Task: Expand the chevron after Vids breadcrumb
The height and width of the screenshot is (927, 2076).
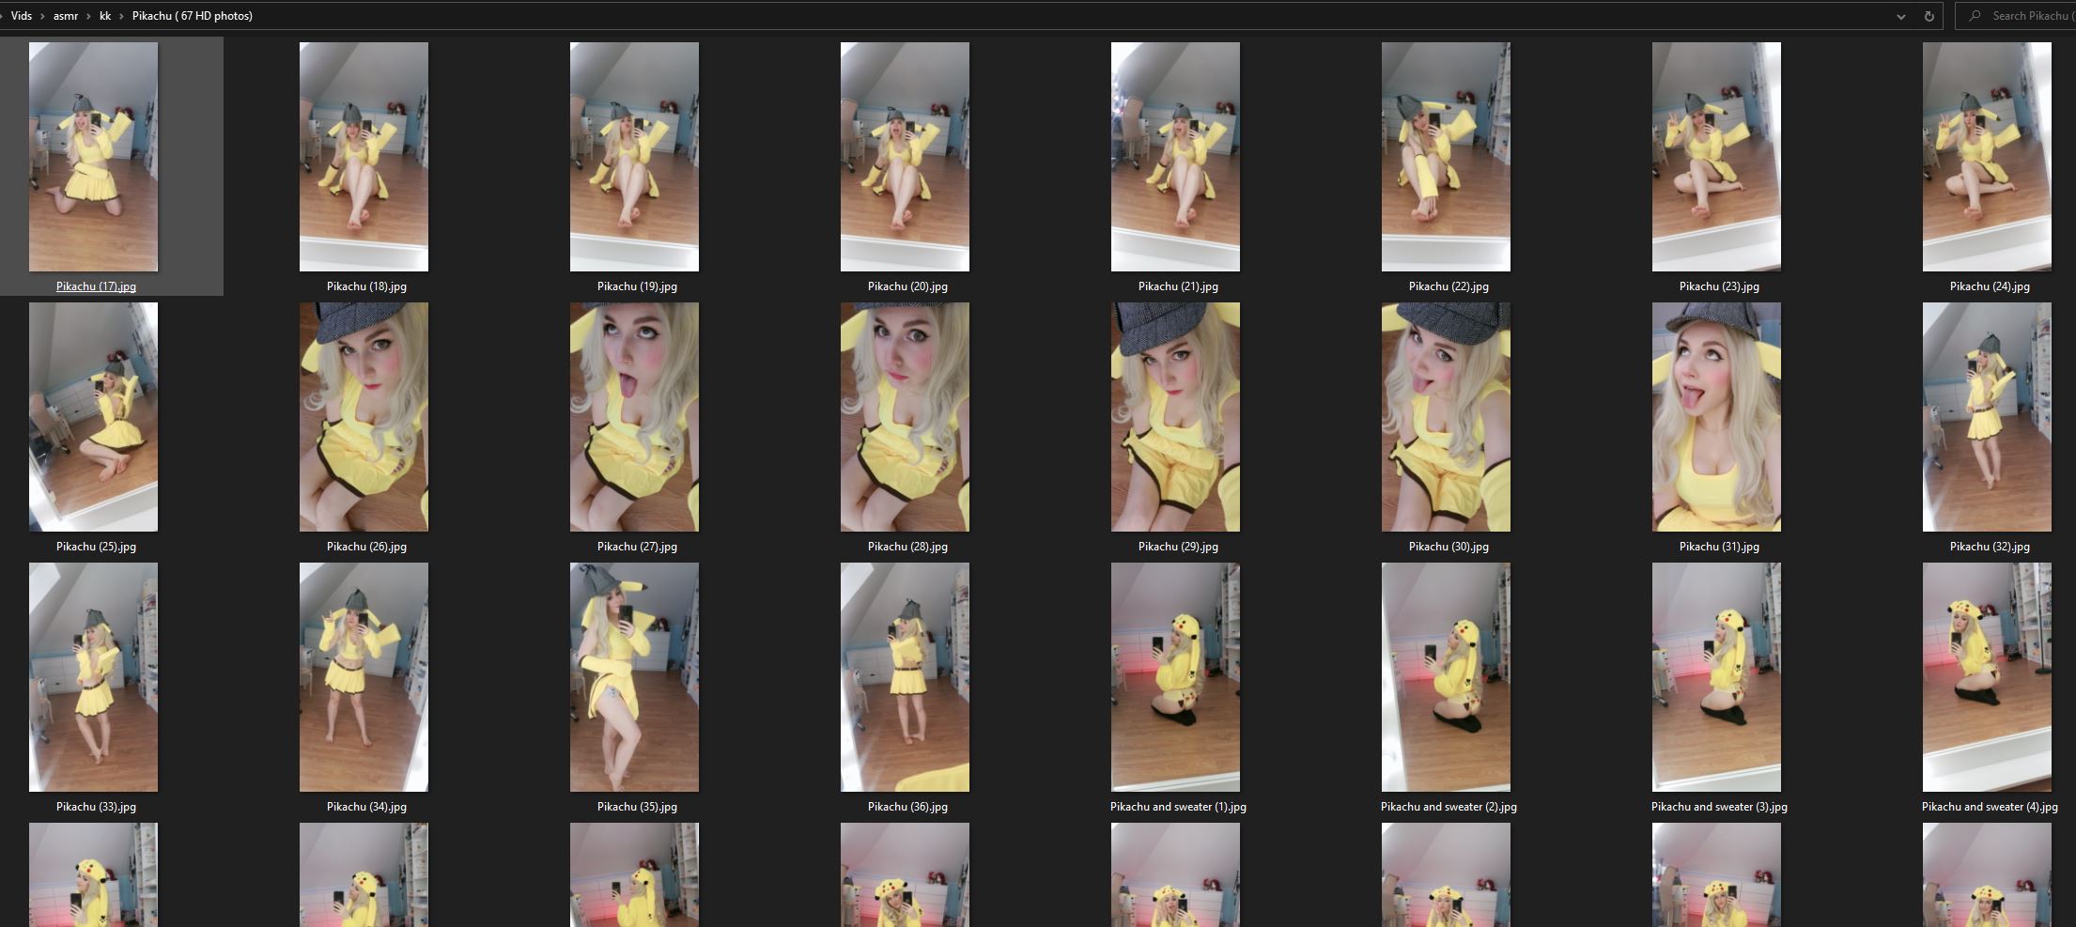Action: coord(43,16)
